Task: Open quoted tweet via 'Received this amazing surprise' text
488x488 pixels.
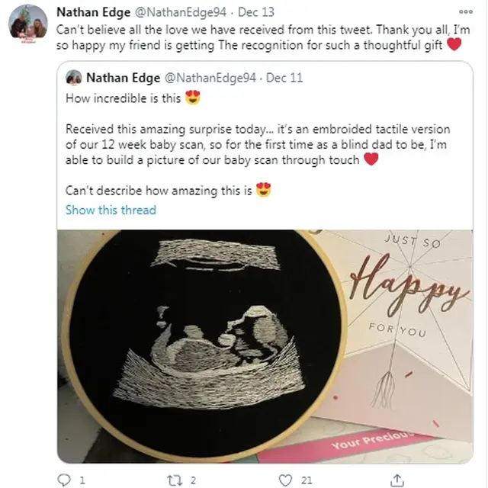Action: (258, 144)
